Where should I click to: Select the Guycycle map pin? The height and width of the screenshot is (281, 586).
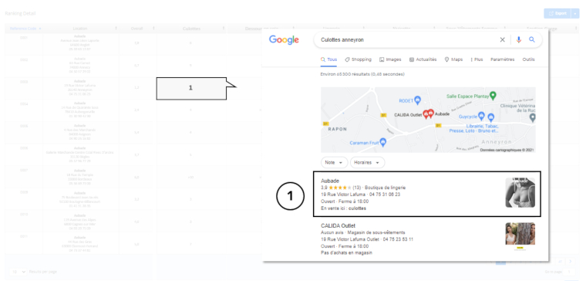tap(481, 116)
